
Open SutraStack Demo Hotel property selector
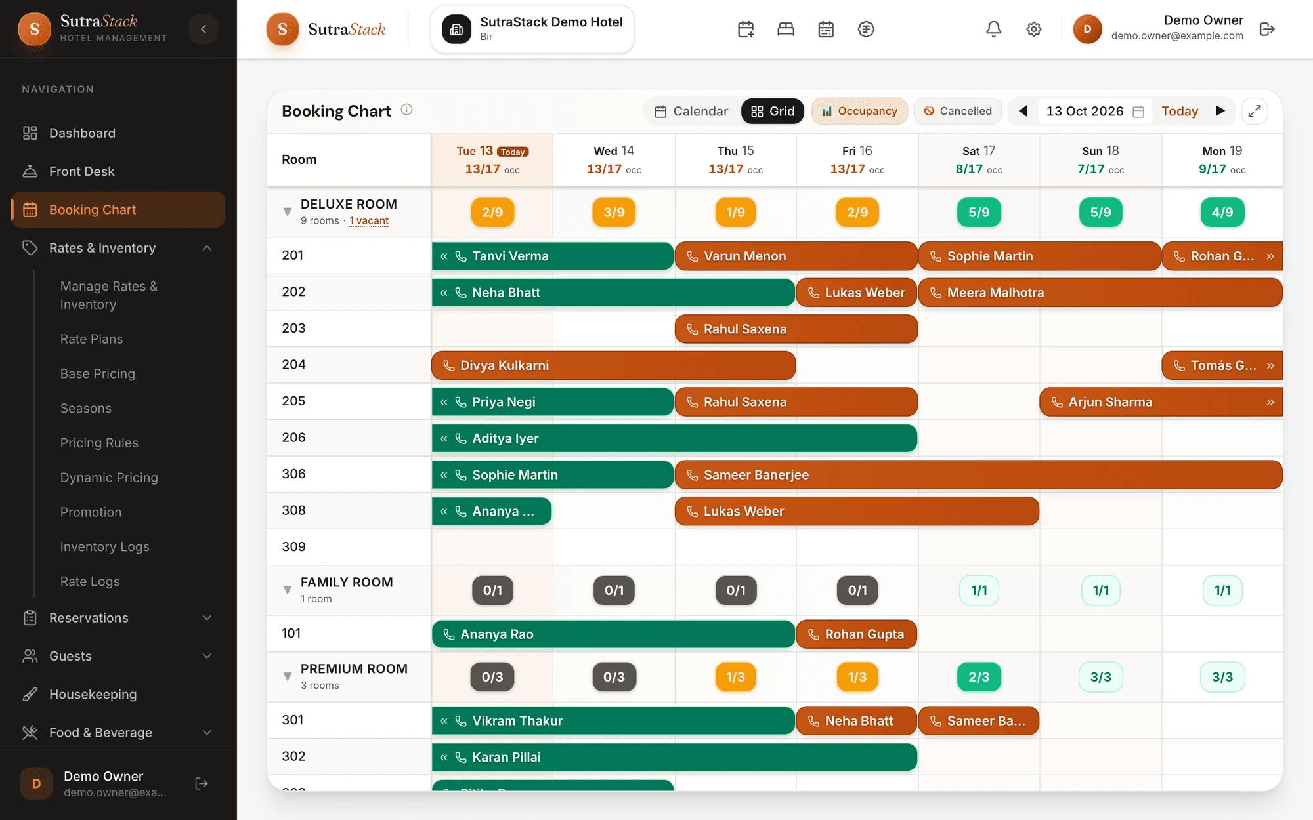point(532,29)
